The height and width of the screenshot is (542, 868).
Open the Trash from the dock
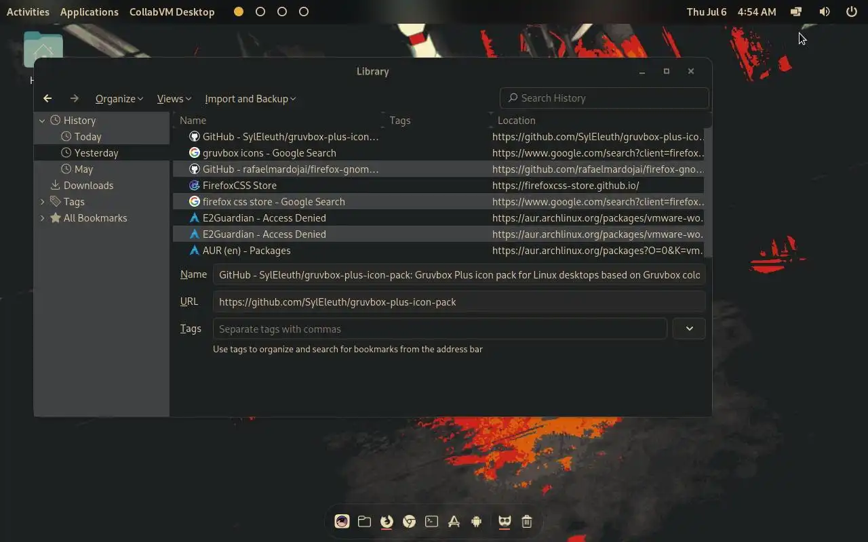tap(527, 521)
